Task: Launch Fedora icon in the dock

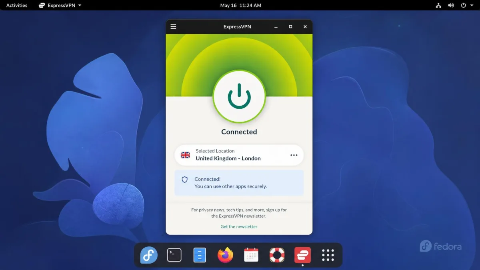Action: 149,255
